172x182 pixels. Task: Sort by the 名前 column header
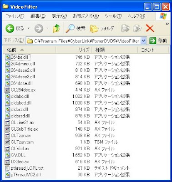click(x=29, y=50)
